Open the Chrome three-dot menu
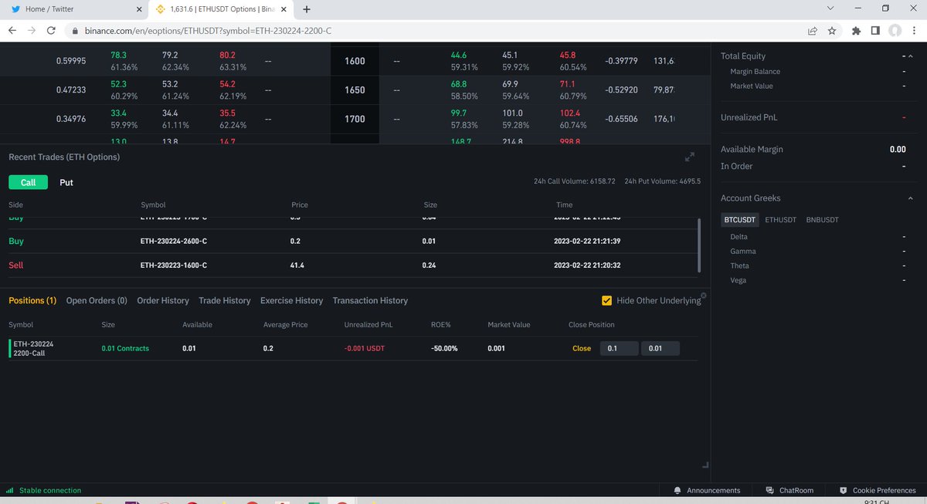Viewport: 927px width, 504px height. [915, 31]
